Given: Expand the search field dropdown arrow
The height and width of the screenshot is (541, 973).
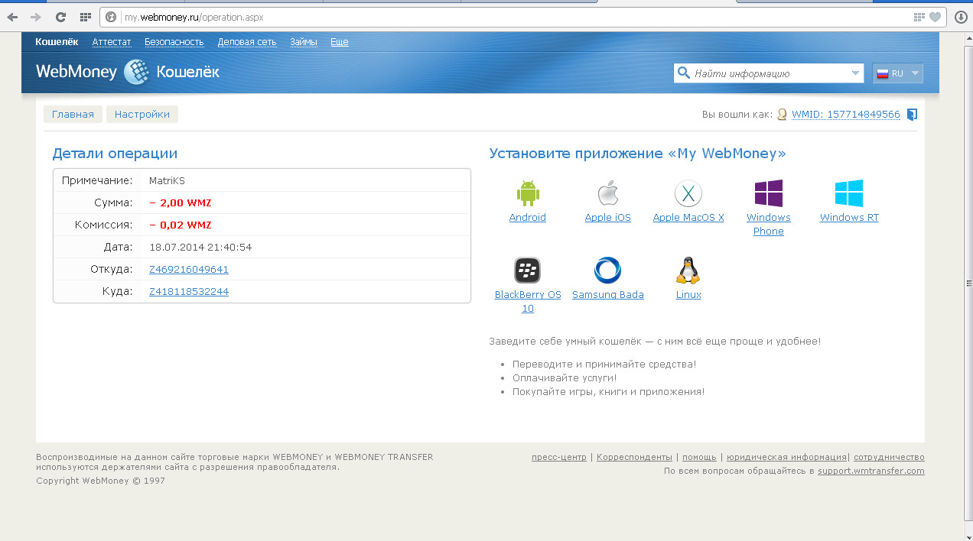Looking at the screenshot, I should coord(855,73).
